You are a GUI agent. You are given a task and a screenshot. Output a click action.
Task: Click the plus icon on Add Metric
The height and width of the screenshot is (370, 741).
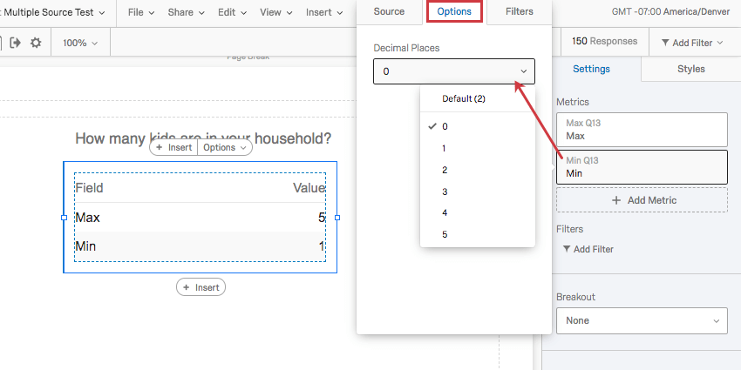(616, 200)
